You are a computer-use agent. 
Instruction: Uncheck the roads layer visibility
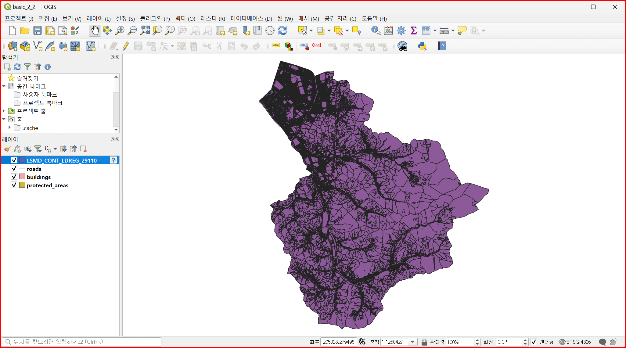(x=14, y=168)
